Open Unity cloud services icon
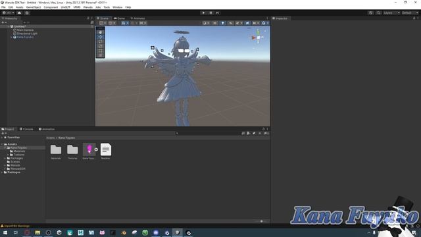Screen dimensions: 421x237 pyautogui.click(x=19, y=13)
